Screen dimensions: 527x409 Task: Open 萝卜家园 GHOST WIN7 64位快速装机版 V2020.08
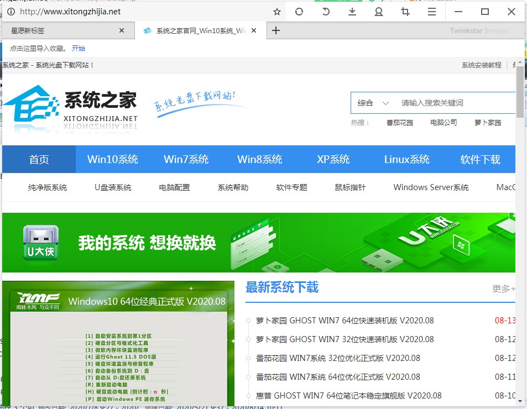click(345, 321)
